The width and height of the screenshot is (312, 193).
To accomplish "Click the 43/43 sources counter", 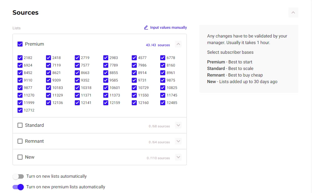I will tap(158, 45).
